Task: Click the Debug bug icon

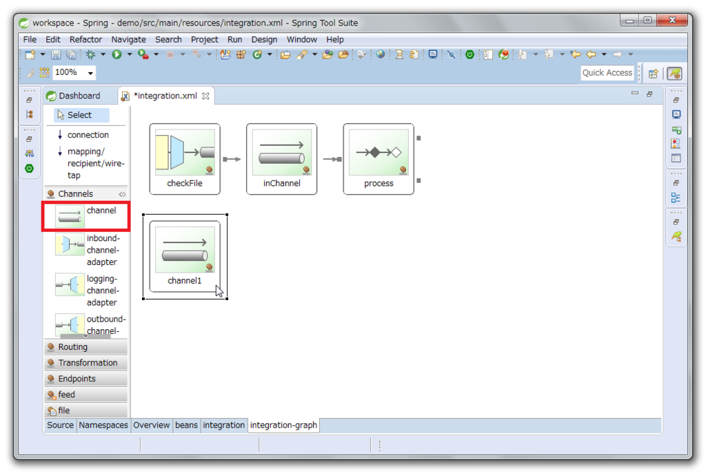Action: point(90,55)
